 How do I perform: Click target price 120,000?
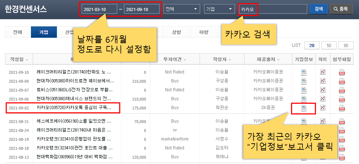pos(139,157)
